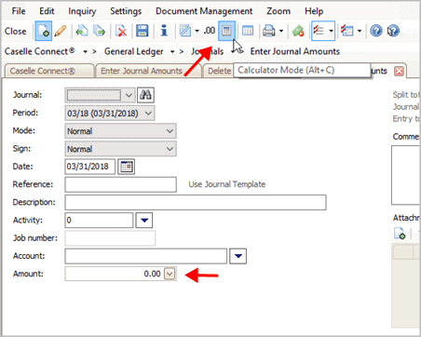Image resolution: width=421 pixels, height=337 pixels.
Task: Click the Printer icon
Action: coord(268,31)
